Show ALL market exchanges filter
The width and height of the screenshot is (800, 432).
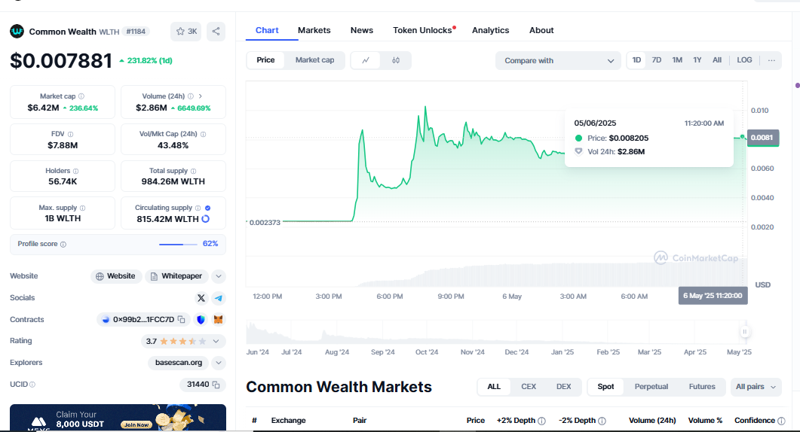pyautogui.click(x=494, y=387)
